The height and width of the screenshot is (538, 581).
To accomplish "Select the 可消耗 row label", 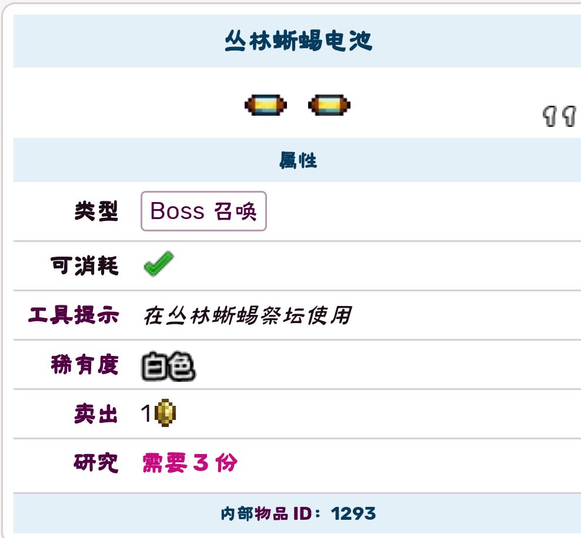I will tap(85, 266).
